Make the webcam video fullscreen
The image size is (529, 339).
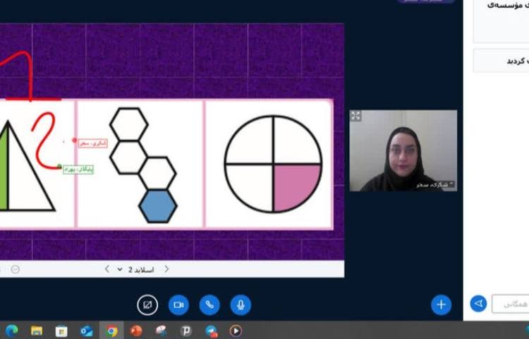coord(355,116)
